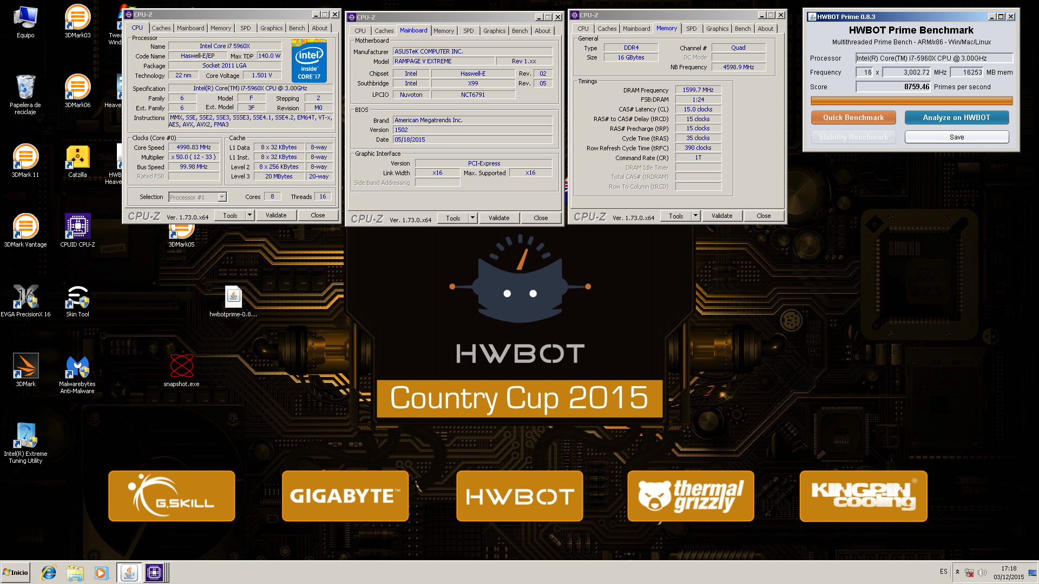Click Close in the Mainboard CPU-Z window

point(541,218)
